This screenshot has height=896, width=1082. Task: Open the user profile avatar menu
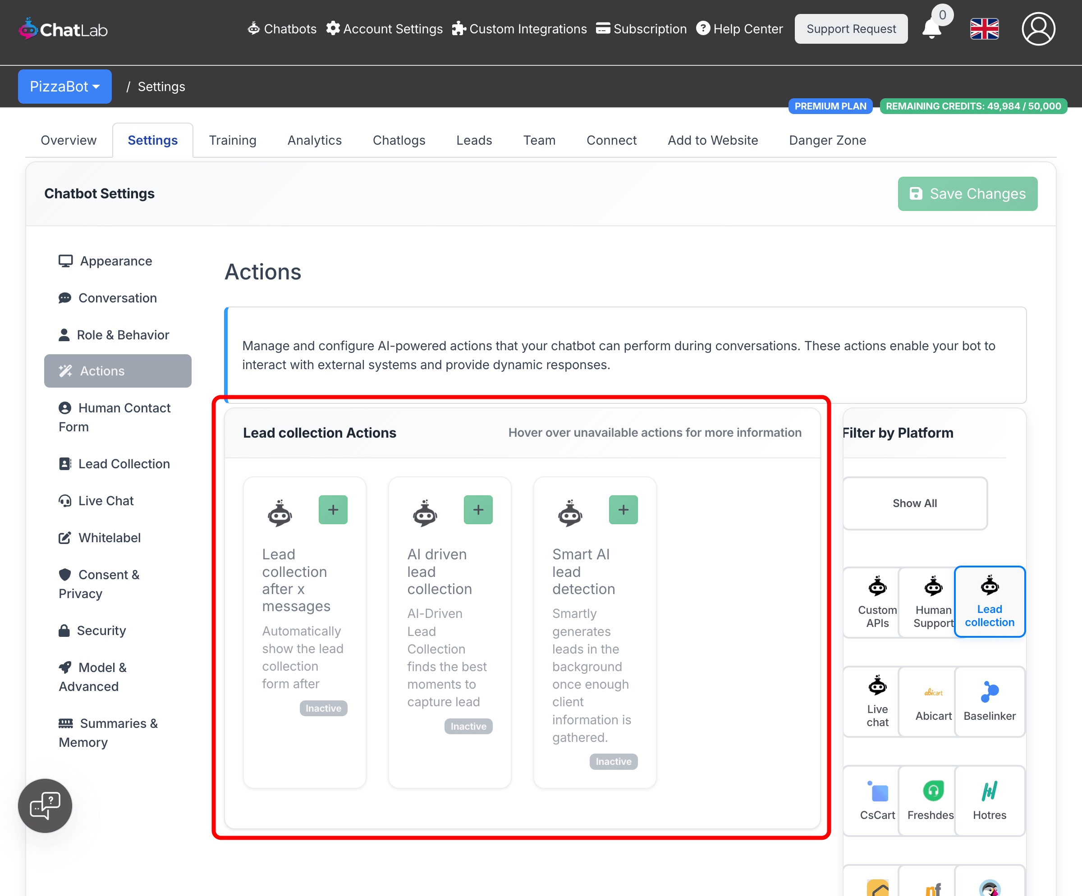(x=1038, y=29)
